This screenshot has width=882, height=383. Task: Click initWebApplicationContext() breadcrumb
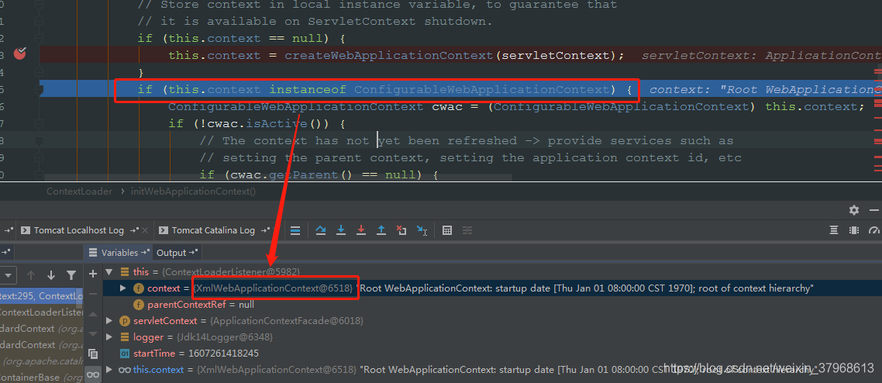(194, 191)
